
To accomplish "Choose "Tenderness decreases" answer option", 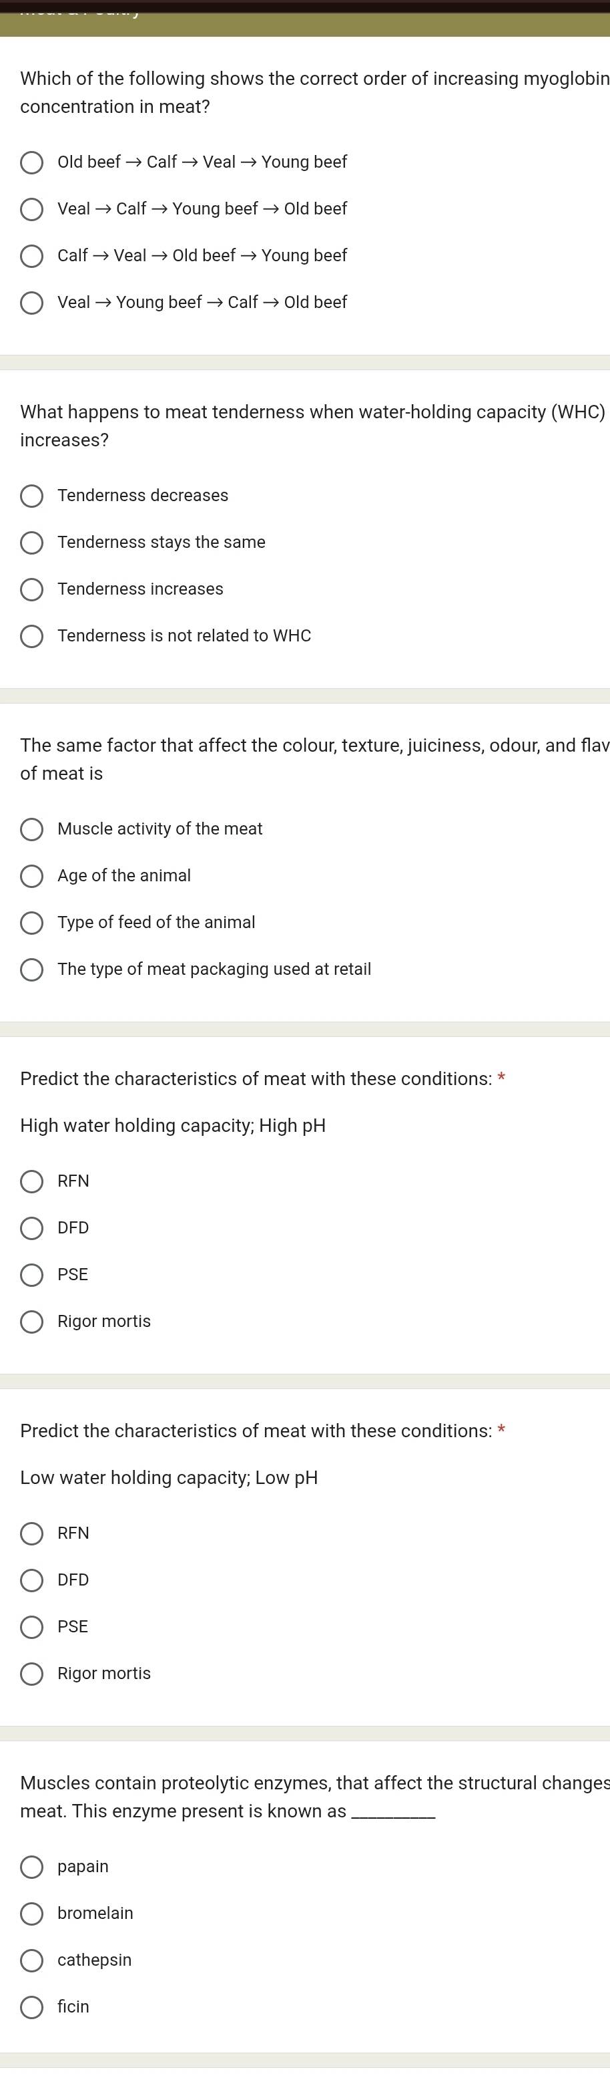I will pos(33,495).
